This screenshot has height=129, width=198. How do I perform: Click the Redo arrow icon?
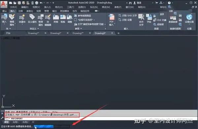(48, 3)
